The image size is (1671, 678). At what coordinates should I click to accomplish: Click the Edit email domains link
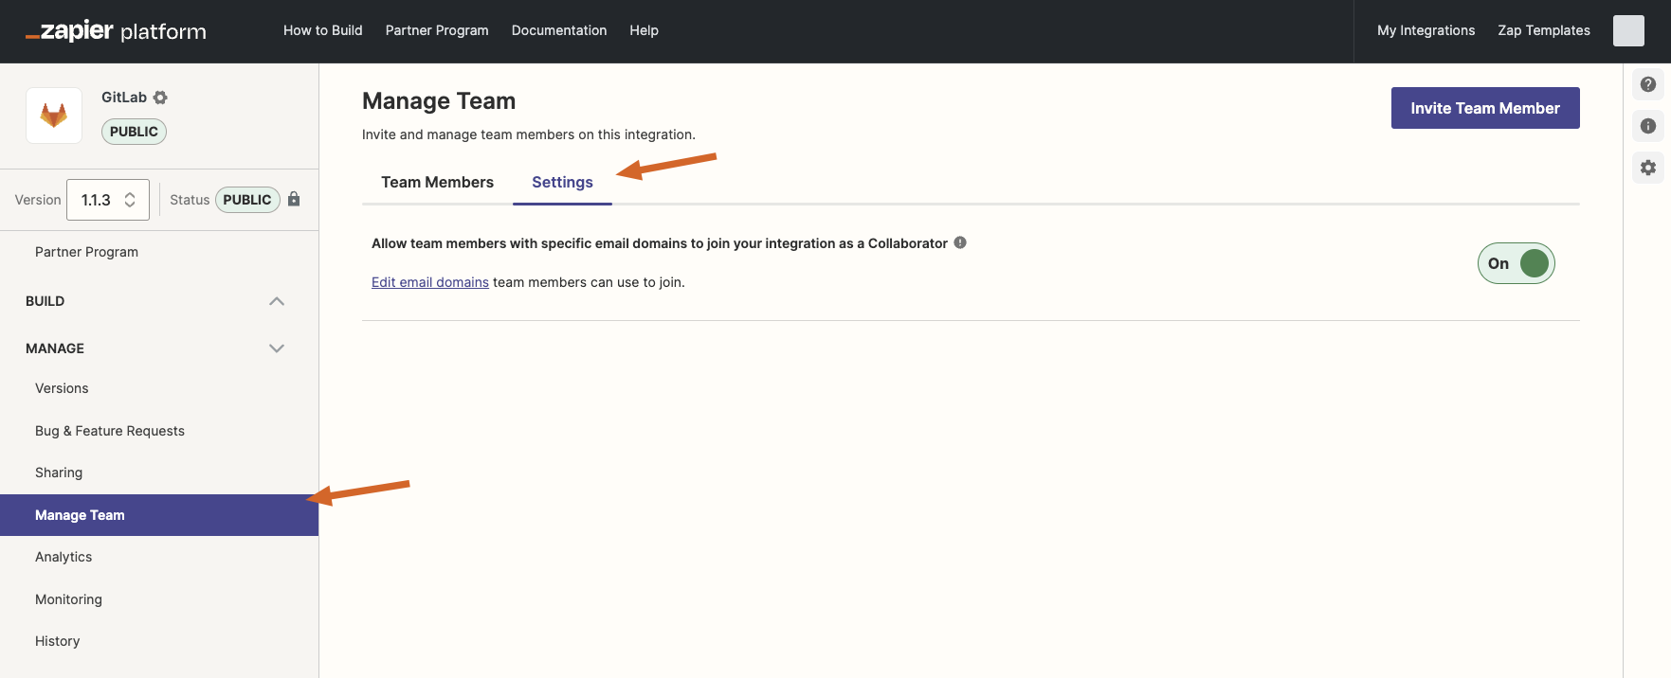[x=430, y=282]
